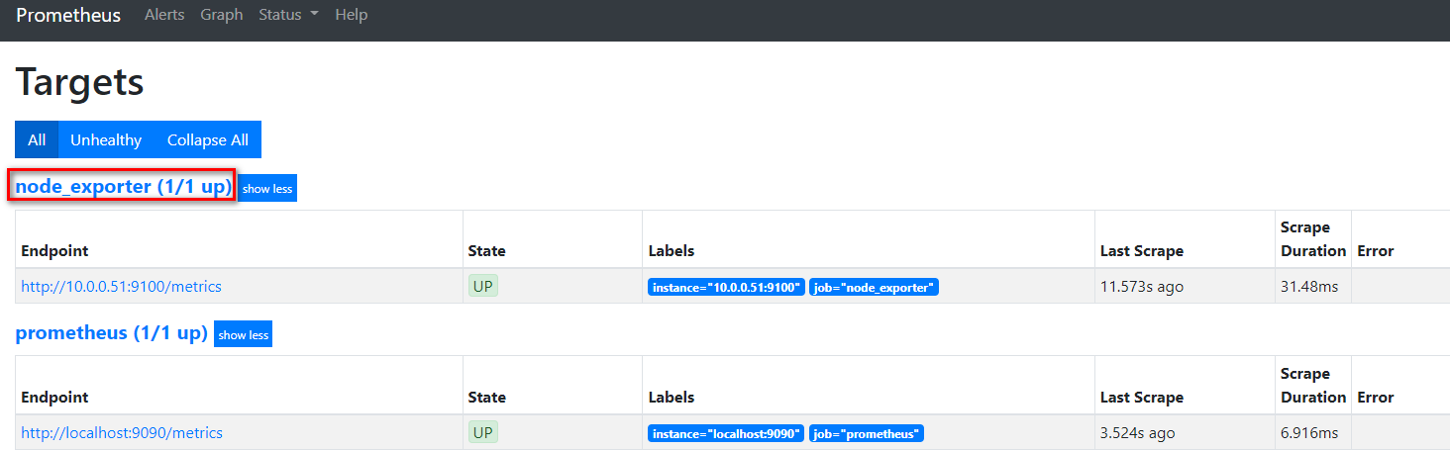Click the Labels header in prometheus table
The image size is (1450, 450).
point(672,398)
